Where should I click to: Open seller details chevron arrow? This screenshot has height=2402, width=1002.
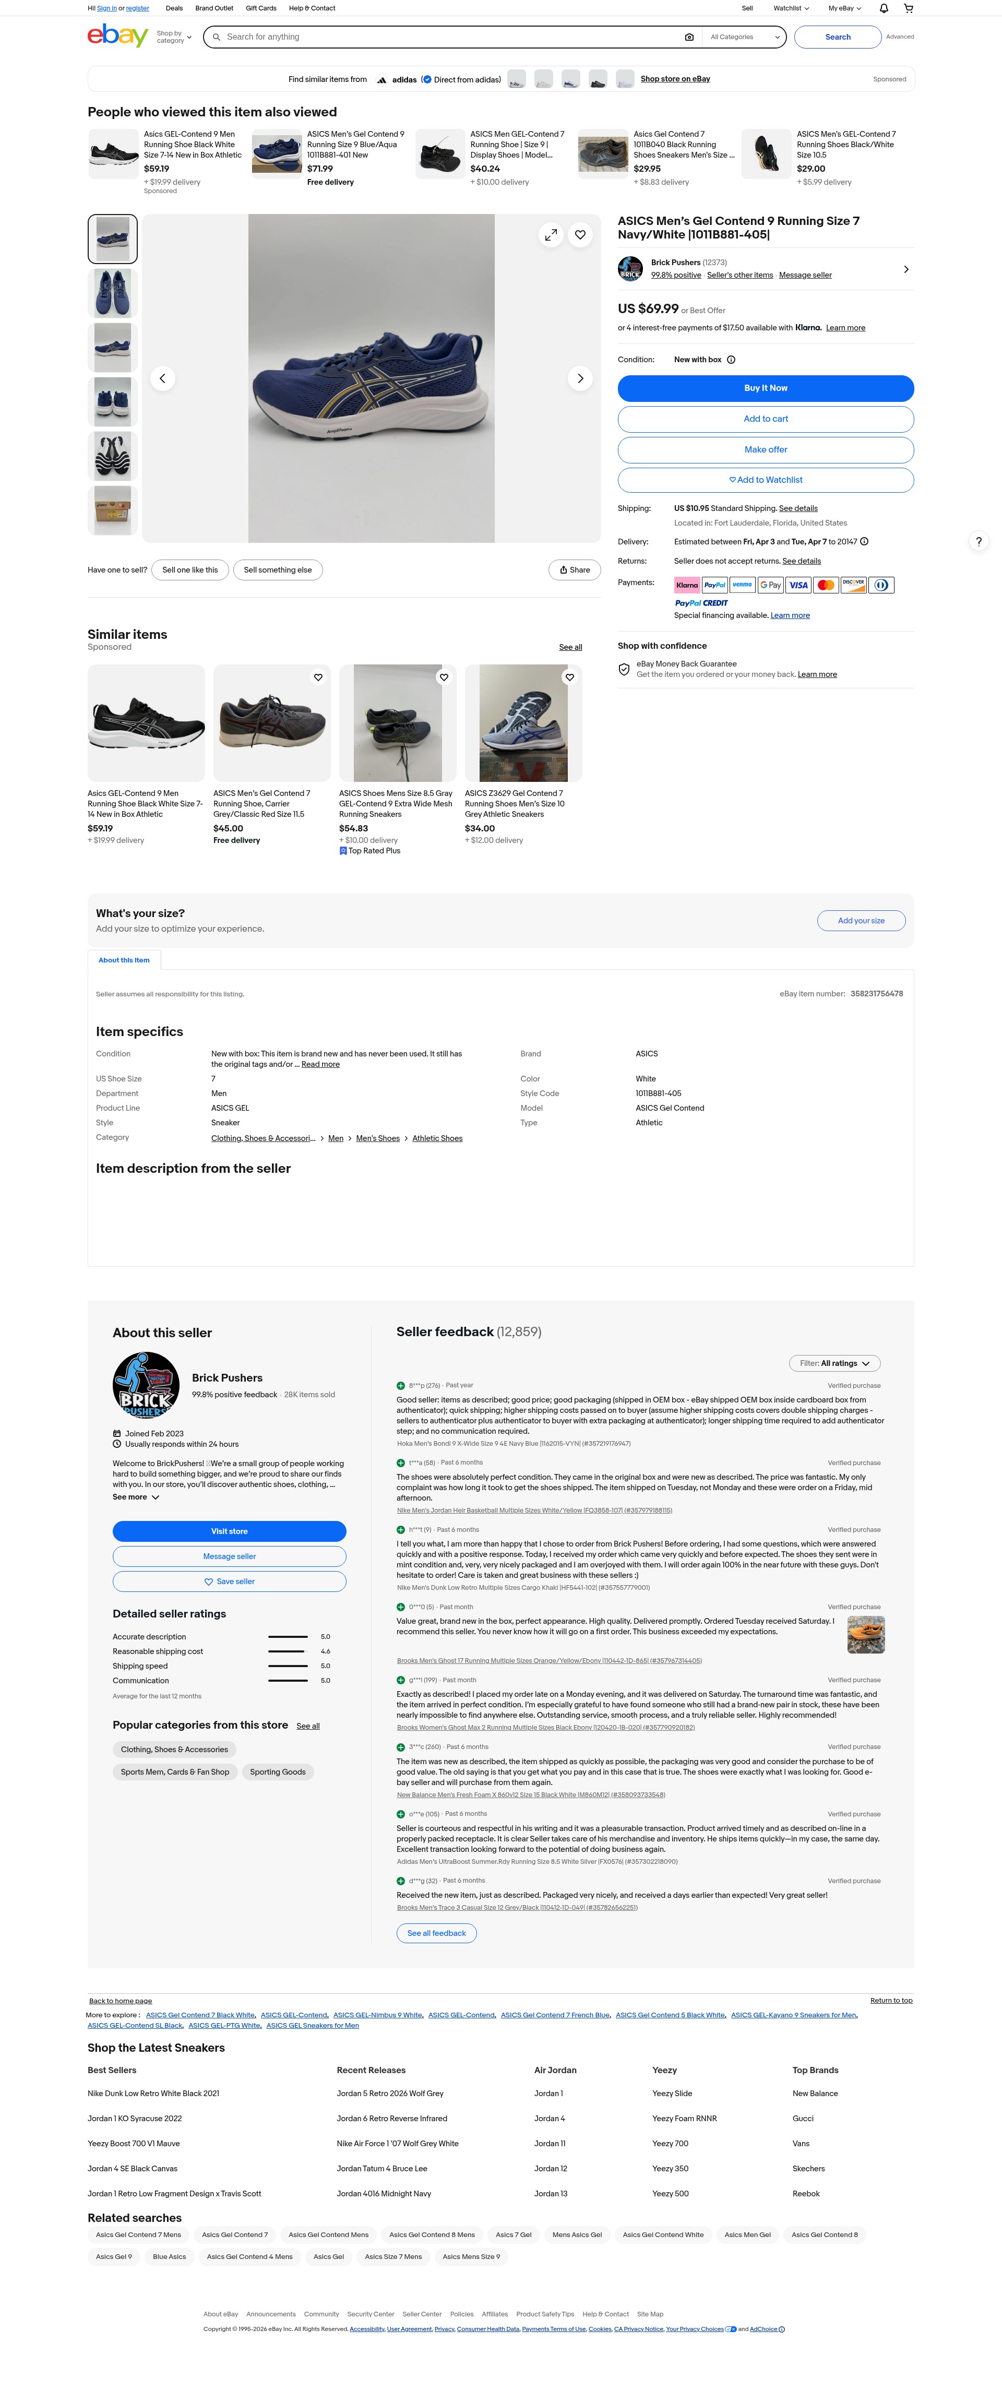[x=906, y=269]
